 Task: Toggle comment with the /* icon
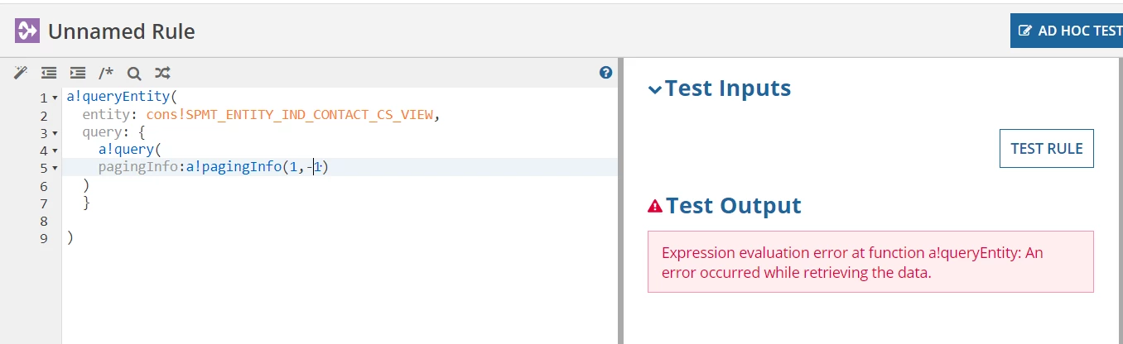point(106,73)
